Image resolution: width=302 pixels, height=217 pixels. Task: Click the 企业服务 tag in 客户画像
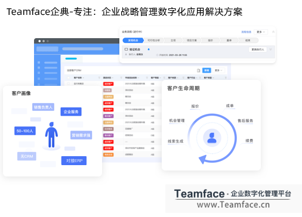point(71,111)
